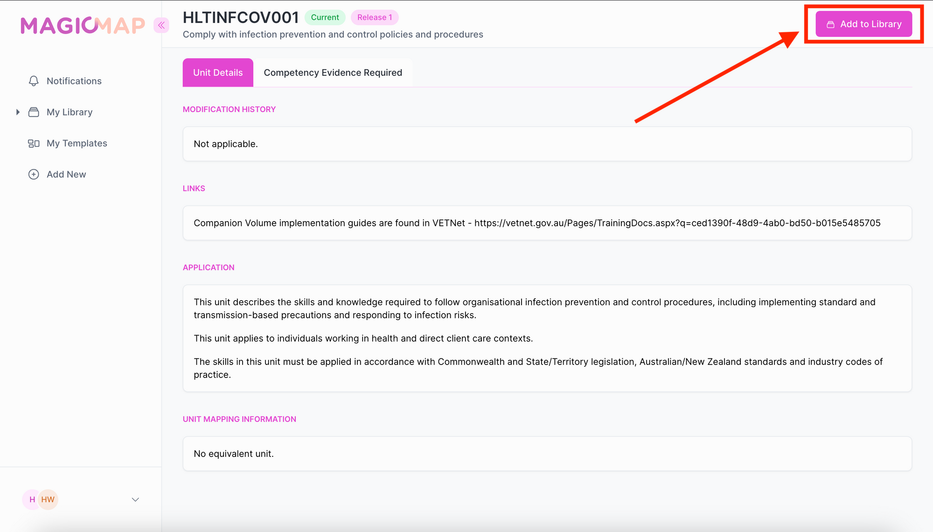This screenshot has width=933, height=532.
Task: Click the HLTINFCOV001 unit code heading
Action: [x=241, y=18]
